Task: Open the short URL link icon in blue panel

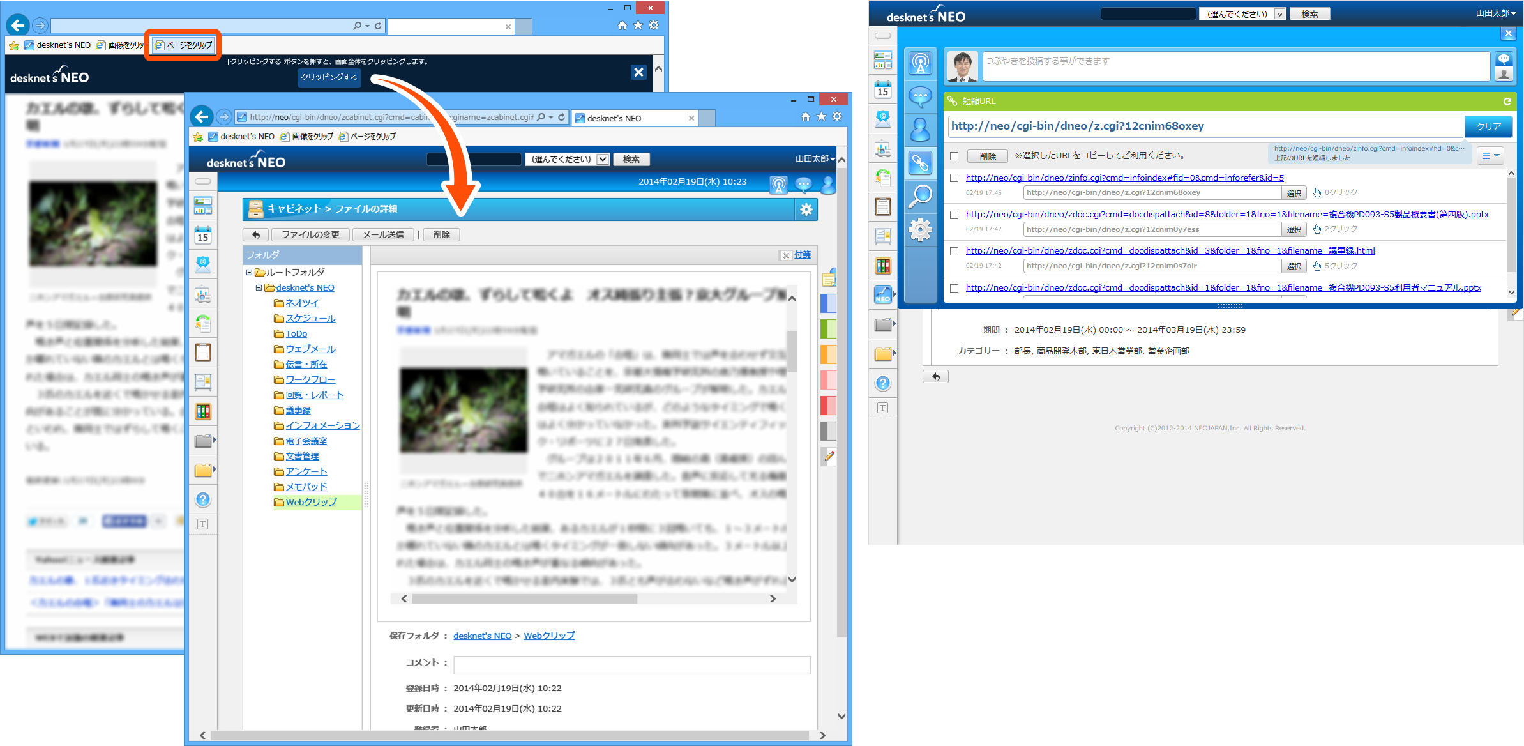Action: [920, 163]
